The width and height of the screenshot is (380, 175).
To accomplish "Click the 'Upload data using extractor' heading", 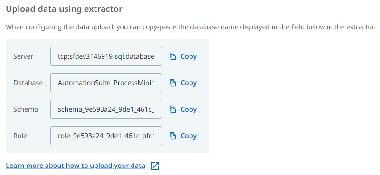I will (x=64, y=9).
